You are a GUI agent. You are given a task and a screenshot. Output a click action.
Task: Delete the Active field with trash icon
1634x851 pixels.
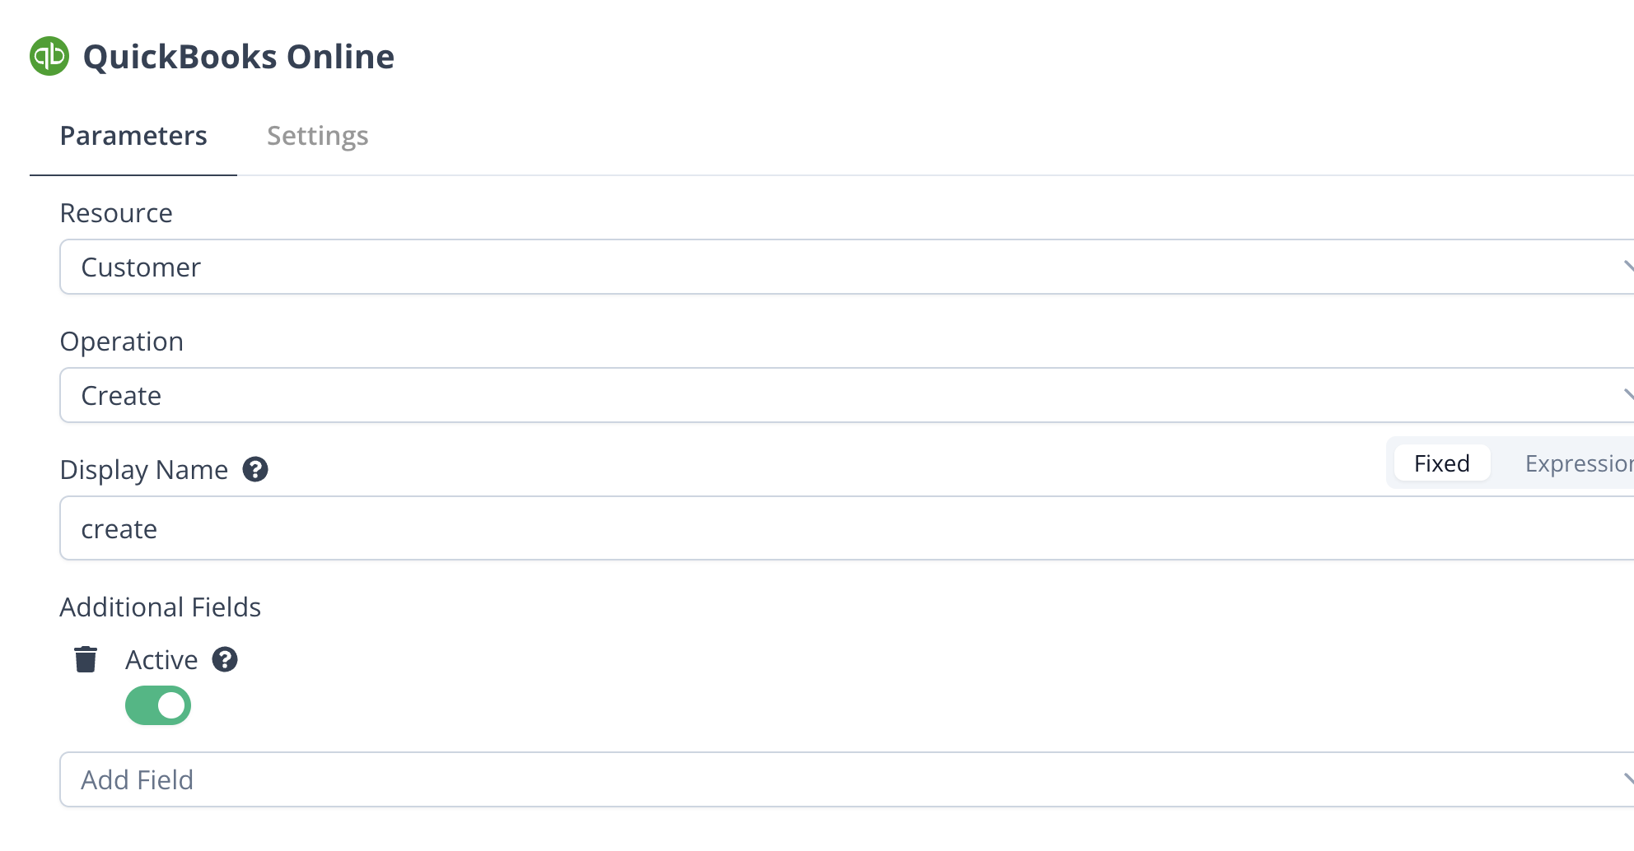pos(86,659)
